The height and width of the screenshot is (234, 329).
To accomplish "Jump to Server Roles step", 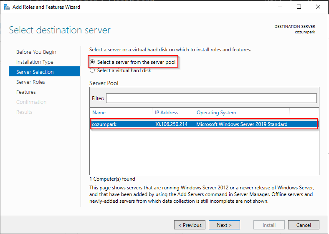I will (x=30, y=82).
